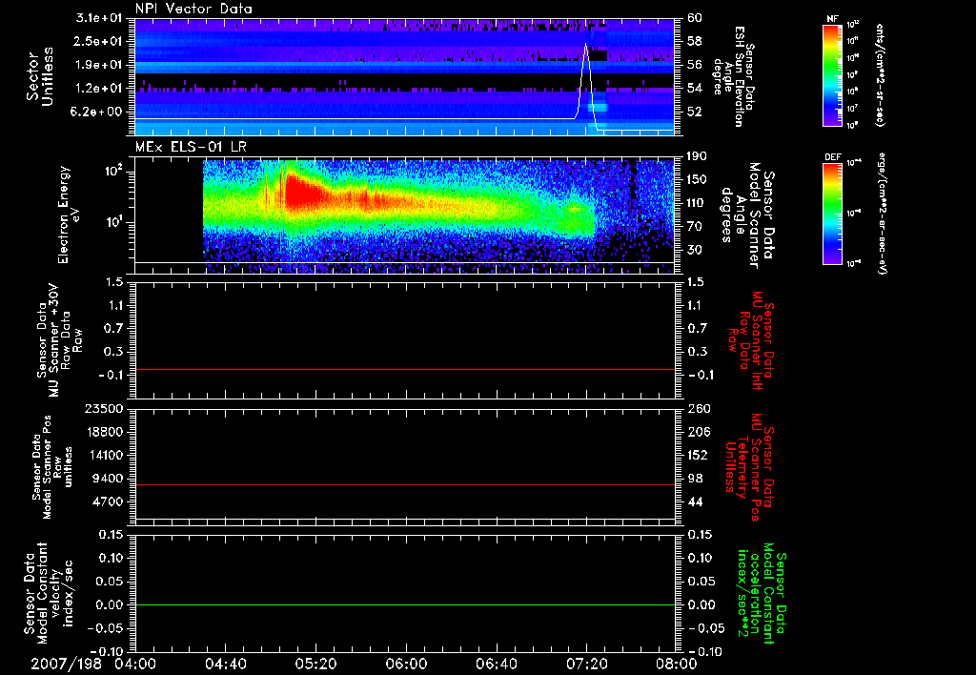This screenshot has width=976, height=675.
Task: Click the DEF label above the color bar
Action: [833, 157]
